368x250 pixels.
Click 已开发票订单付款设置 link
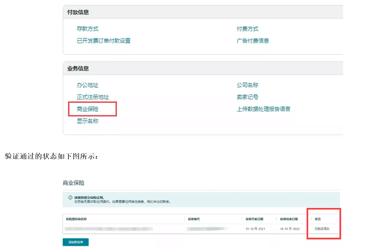(103, 41)
